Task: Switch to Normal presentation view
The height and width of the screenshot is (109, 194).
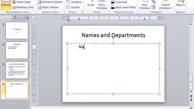Action: point(6,5)
